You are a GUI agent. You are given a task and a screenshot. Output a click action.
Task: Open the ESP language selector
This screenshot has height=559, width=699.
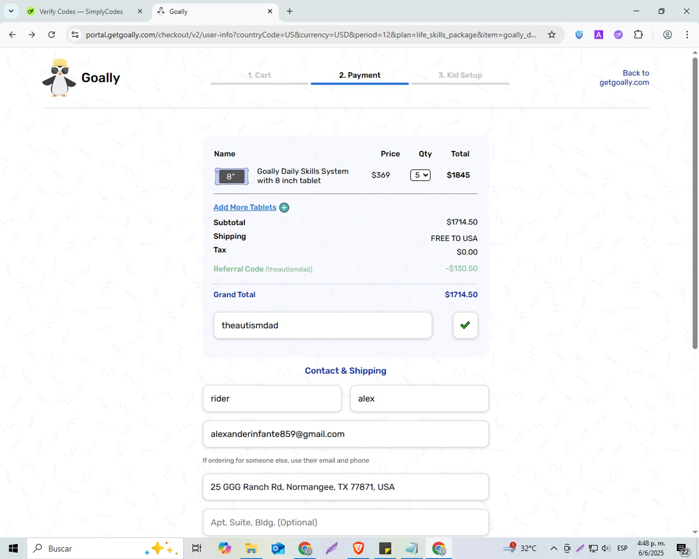tap(622, 548)
